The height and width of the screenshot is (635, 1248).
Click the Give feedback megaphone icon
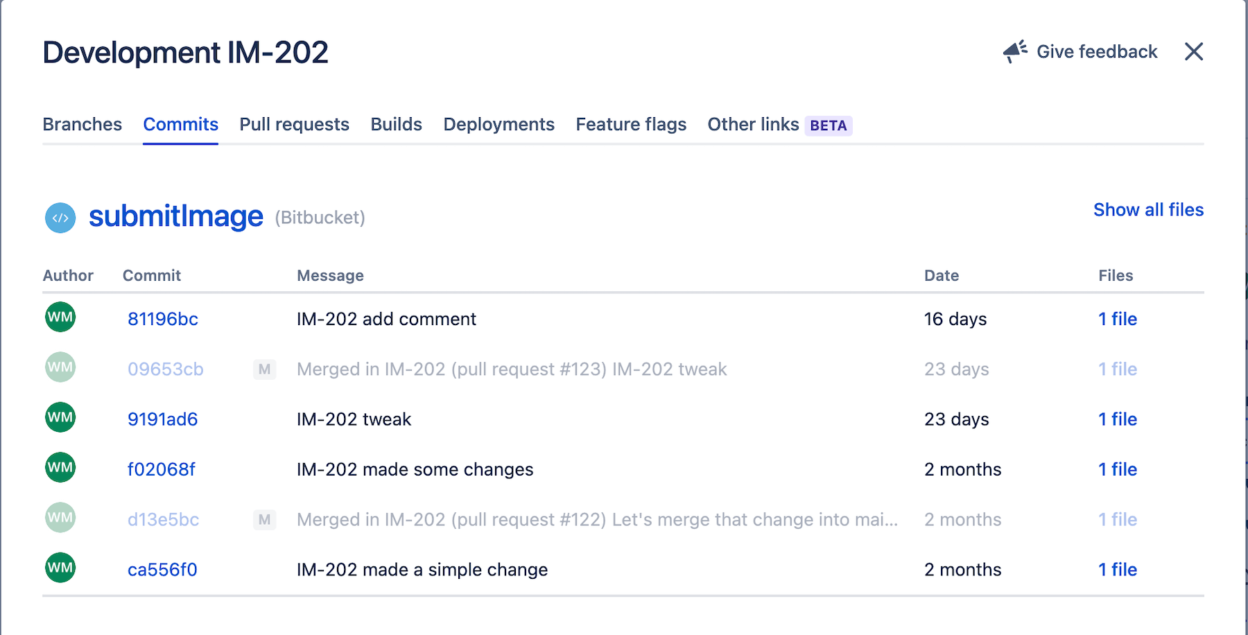[1014, 50]
